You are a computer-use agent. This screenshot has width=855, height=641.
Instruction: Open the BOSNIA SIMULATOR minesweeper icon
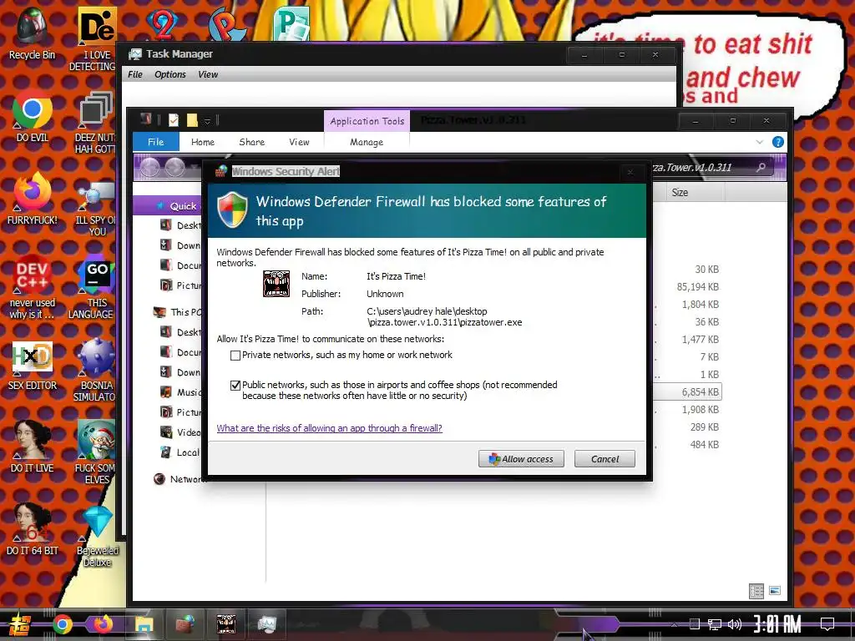tap(96, 370)
